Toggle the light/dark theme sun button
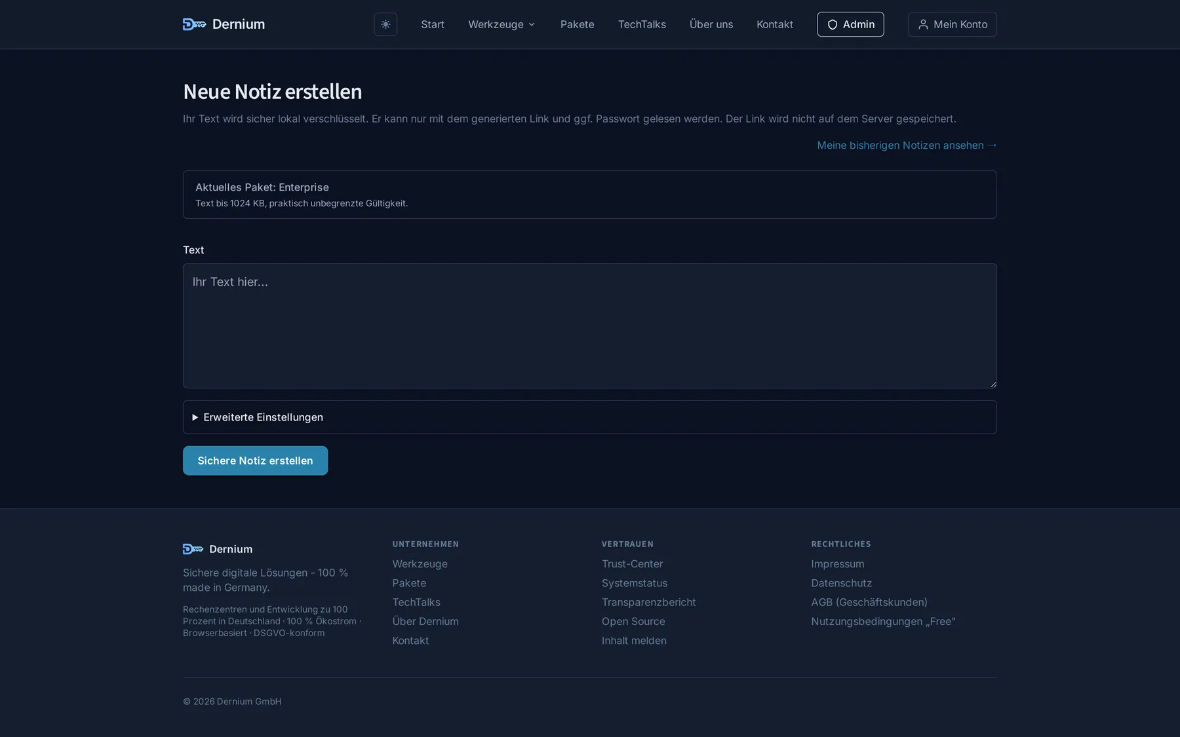The width and height of the screenshot is (1180, 737). point(385,24)
